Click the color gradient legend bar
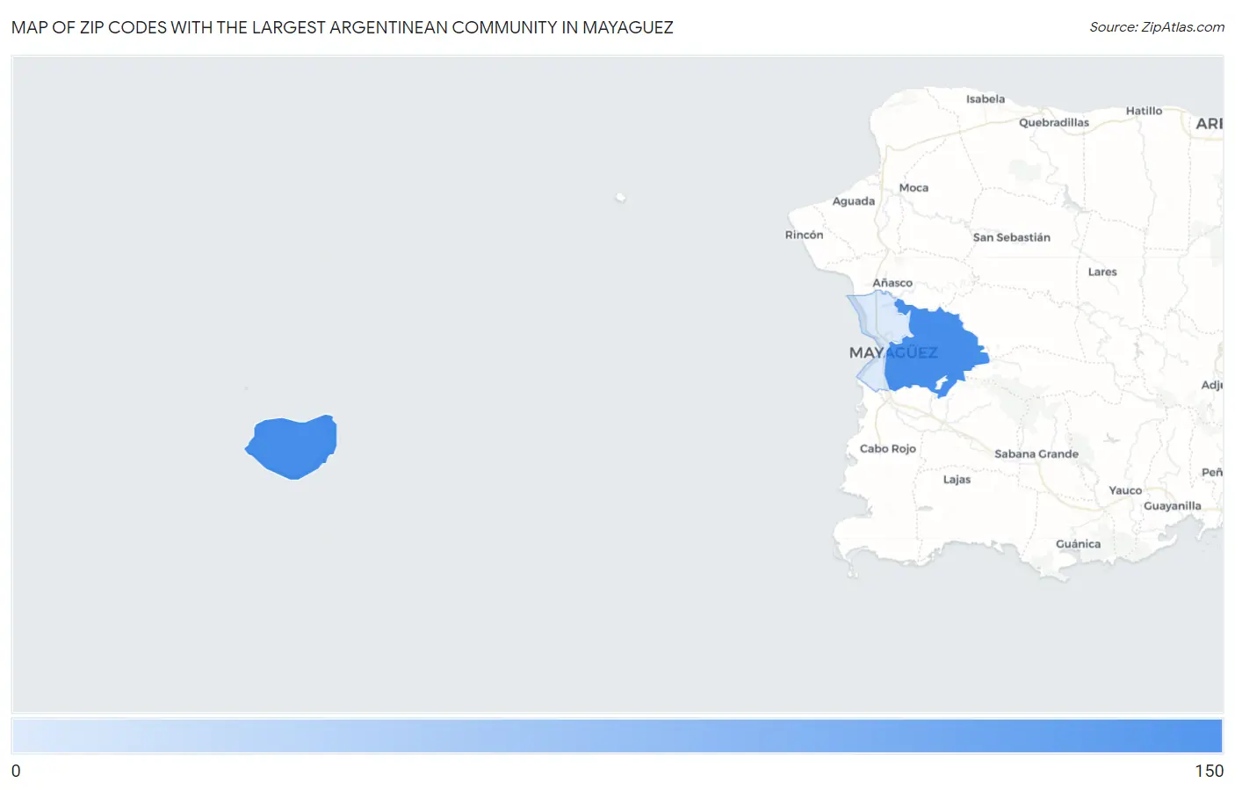This screenshot has width=1235, height=790. tap(617, 736)
